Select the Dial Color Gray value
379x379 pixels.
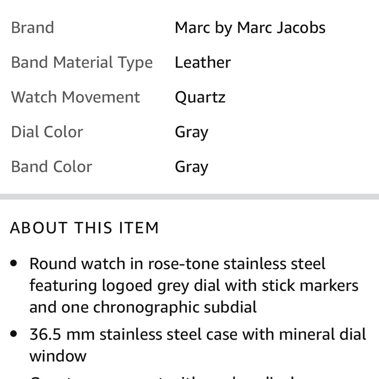(191, 132)
